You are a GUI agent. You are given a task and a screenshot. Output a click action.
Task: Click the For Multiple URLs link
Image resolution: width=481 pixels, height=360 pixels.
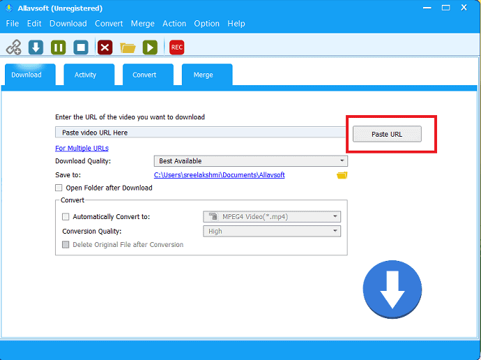[x=82, y=148]
